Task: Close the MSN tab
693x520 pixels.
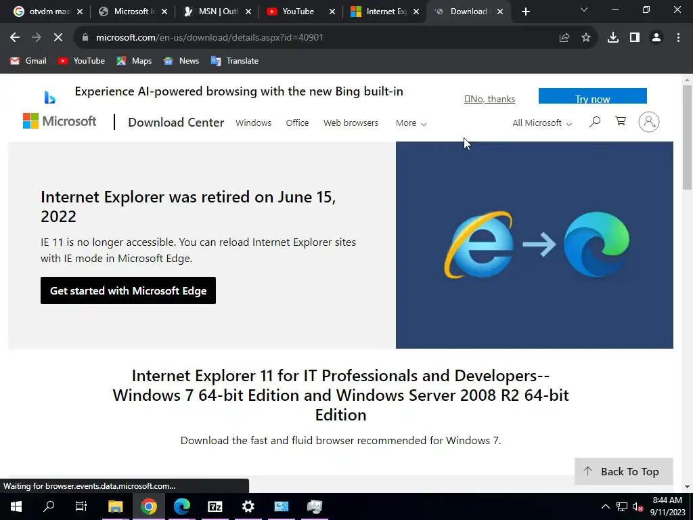Action: coord(248,12)
